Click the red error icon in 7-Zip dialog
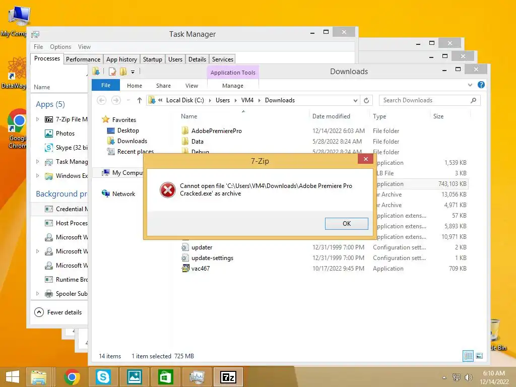 [x=167, y=190]
